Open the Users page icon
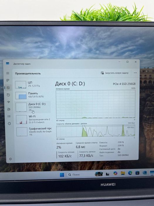154x206 pixels. 9,109
